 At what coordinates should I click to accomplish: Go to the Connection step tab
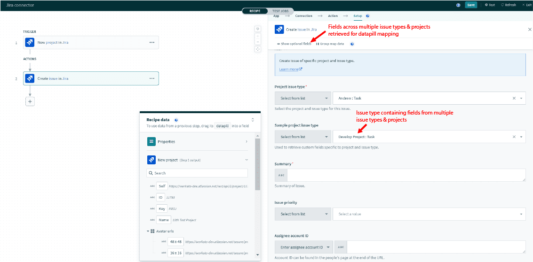(303, 16)
